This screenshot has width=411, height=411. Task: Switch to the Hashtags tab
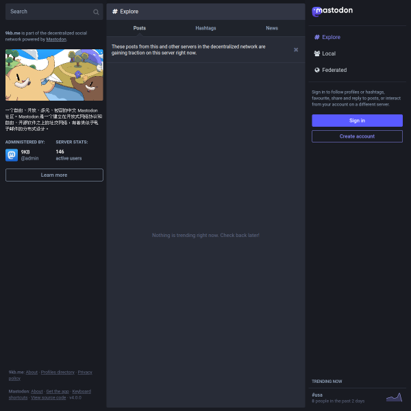click(206, 28)
